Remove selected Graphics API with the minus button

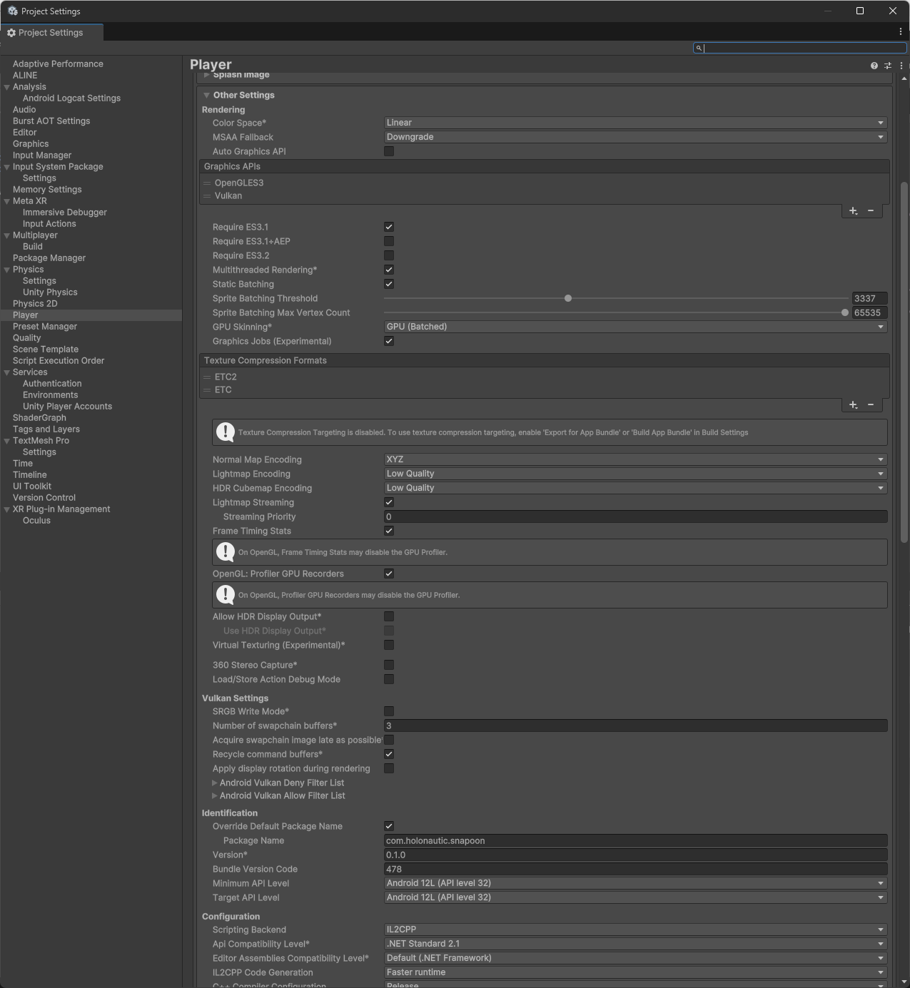point(871,210)
